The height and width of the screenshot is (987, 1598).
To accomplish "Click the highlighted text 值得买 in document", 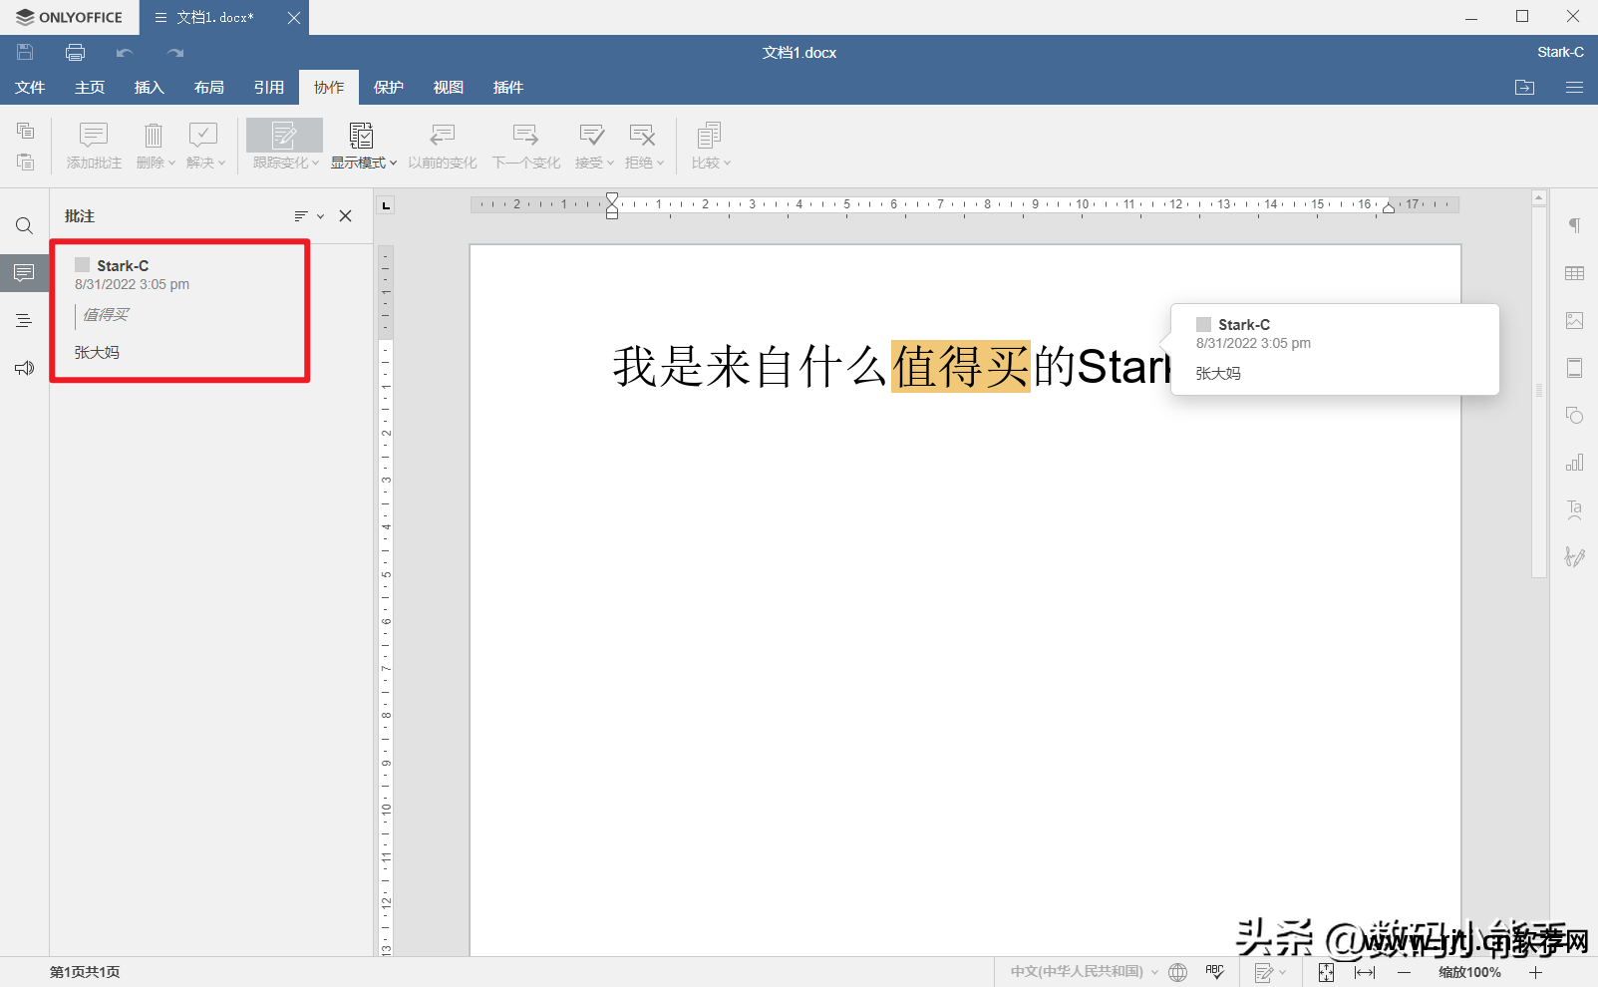I will [x=960, y=367].
